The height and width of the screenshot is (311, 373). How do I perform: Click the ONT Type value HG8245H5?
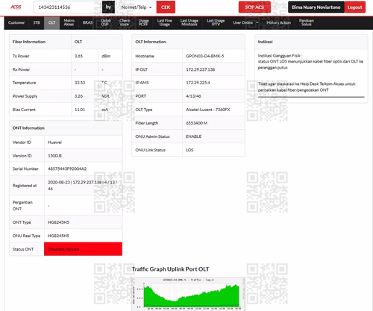click(x=58, y=222)
